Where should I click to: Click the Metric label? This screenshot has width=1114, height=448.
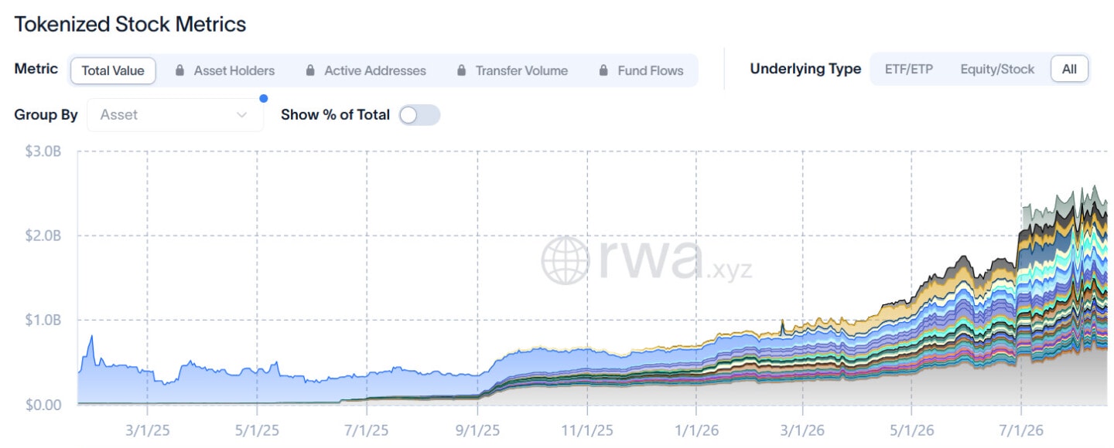click(x=36, y=69)
